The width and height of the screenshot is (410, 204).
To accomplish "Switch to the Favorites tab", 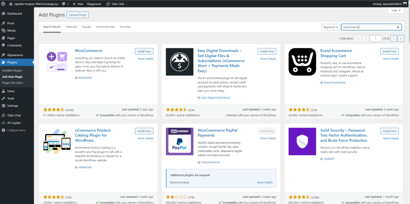I will 125,27.
